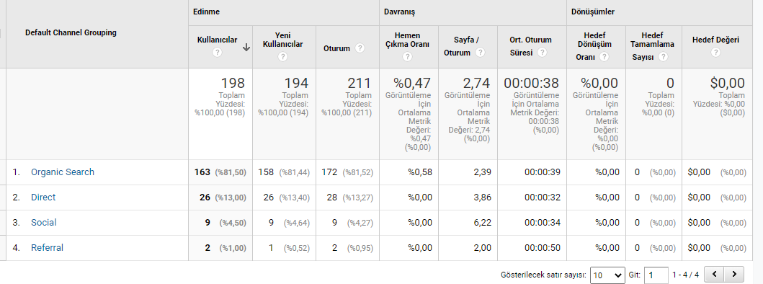The image size is (763, 284).
Task: Show help for Hedef Dönüşüm Oranı
Action: pyautogui.click(x=604, y=56)
